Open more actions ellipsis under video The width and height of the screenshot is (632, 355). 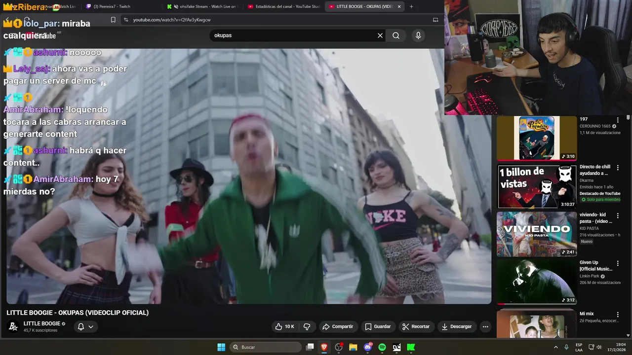click(x=485, y=326)
